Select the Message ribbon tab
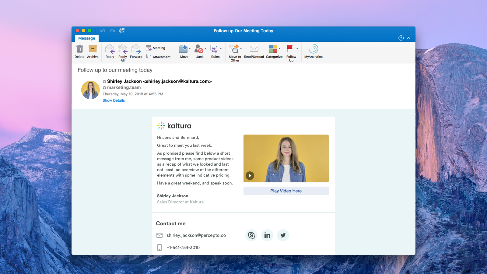This screenshot has width=487, height=274. pos(87,38)
